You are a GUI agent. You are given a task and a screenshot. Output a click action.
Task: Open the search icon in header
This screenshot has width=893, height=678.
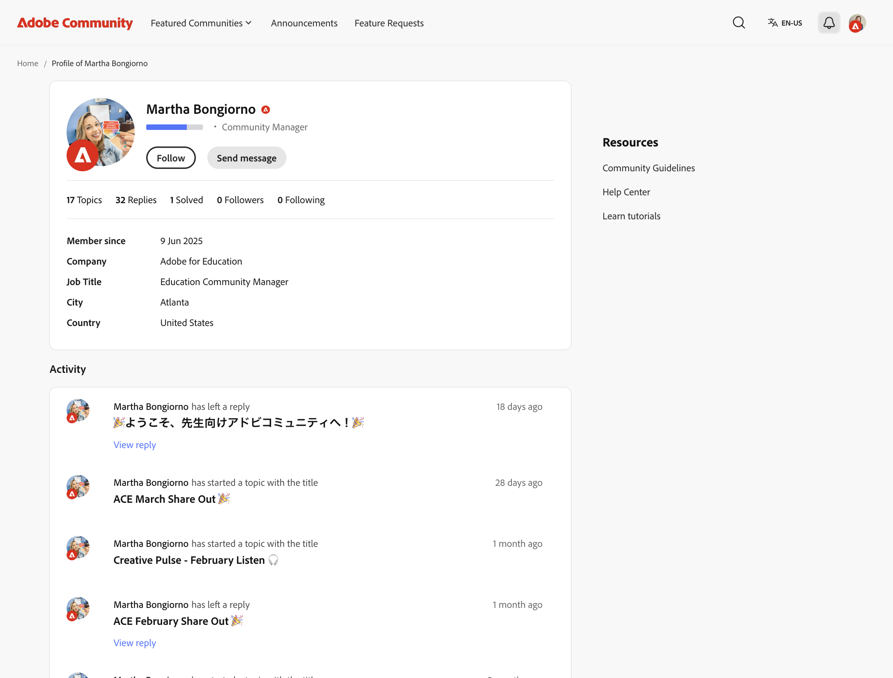click(739, 22)
